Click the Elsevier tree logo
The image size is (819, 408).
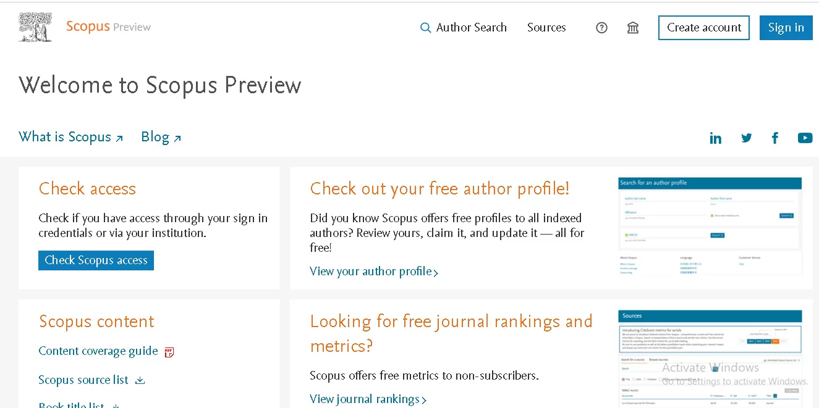click(35, 27)
